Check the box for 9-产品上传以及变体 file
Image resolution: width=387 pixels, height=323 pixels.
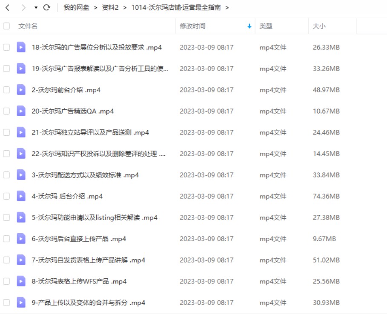6,303
